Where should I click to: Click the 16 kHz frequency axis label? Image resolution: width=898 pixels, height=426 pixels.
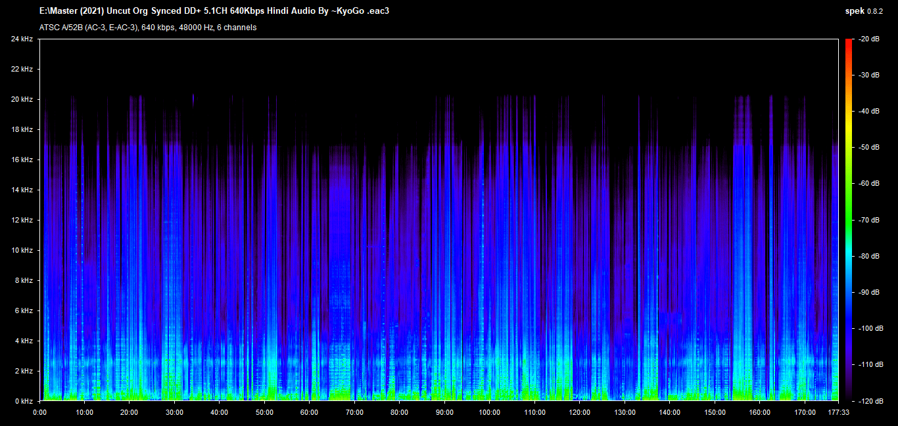(x=22, y=160)
